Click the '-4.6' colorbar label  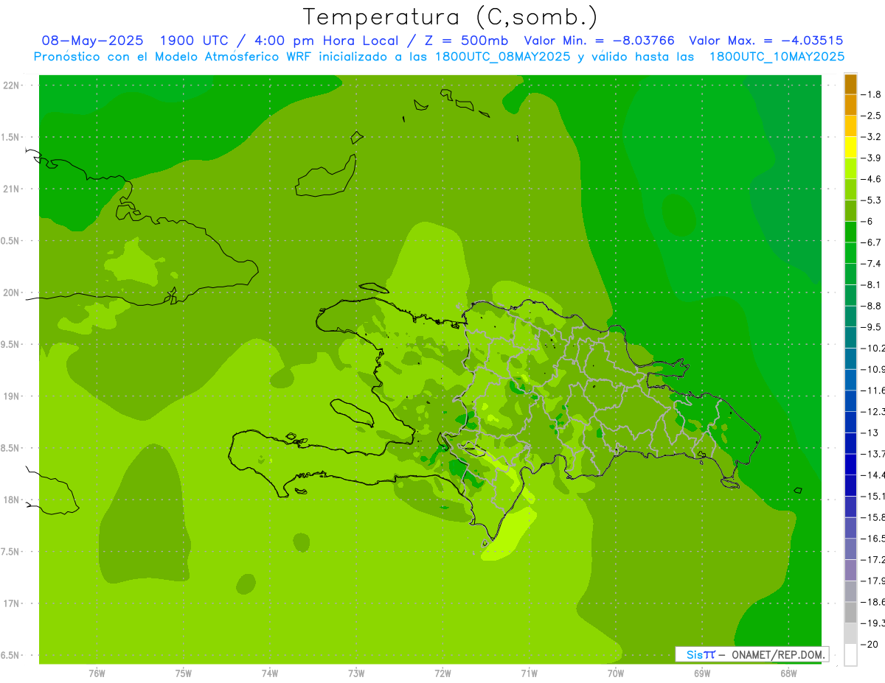tap(872, 179)
